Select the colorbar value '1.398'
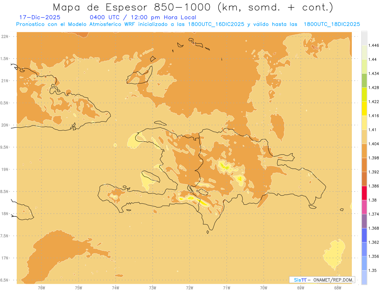The height and width of the screenshot is (292, 379). pos(373,158)
